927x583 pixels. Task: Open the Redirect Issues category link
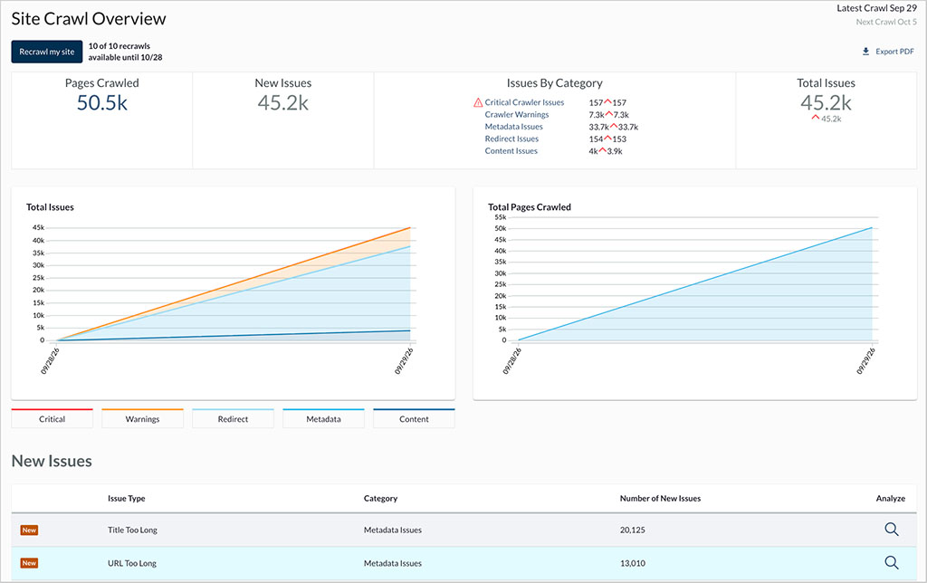click(511, 139)
